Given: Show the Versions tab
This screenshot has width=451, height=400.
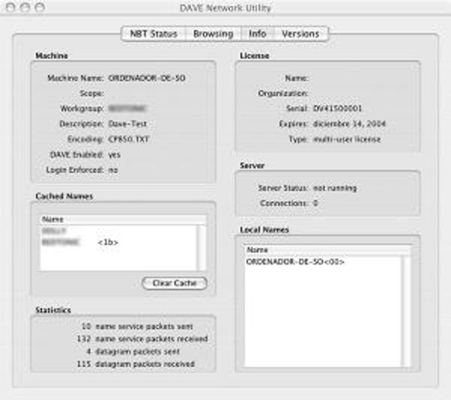Looking at the screenshot, I should coord(300,34).
